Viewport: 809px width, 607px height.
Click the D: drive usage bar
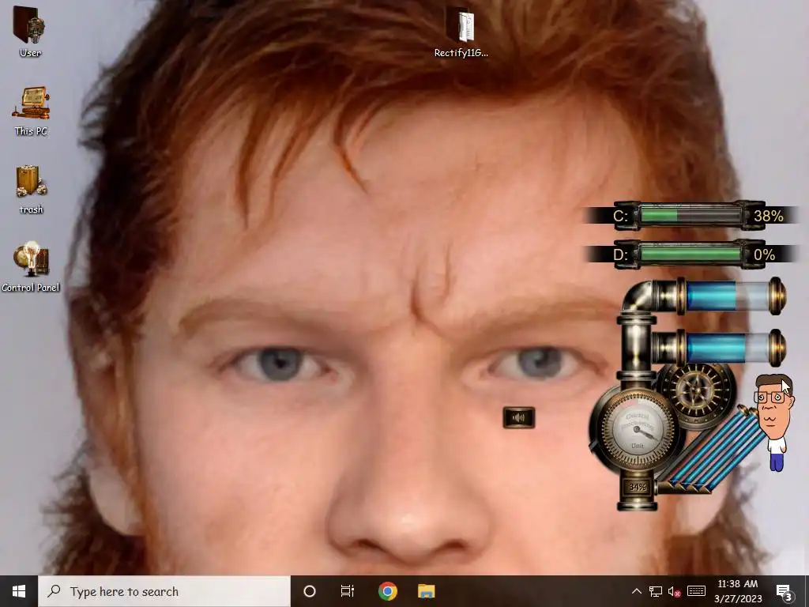click(690, 254)
